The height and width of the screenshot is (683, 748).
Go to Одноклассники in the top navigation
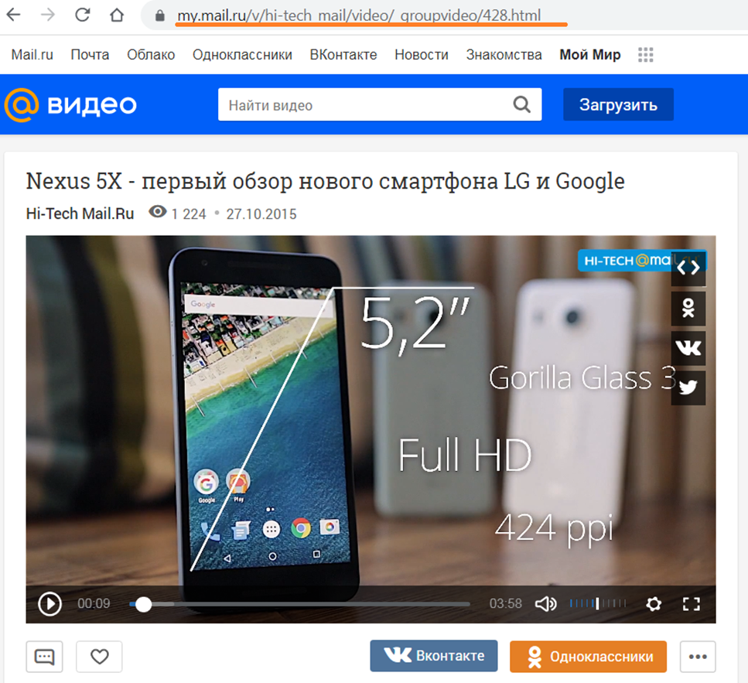coord(242,55)
